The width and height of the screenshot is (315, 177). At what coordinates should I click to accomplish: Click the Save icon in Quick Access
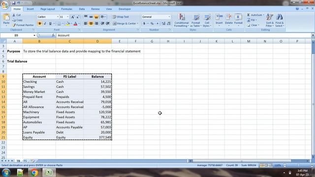click(14, 3)
